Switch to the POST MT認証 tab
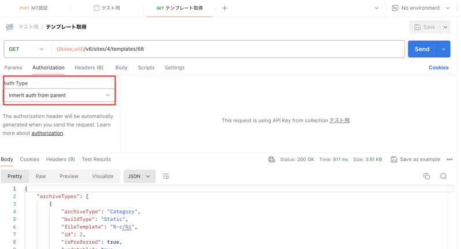This screenshot has height=249, width=461. click(x=34, y=8)
